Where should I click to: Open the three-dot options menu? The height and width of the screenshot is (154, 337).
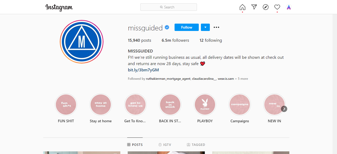(216, 27)
